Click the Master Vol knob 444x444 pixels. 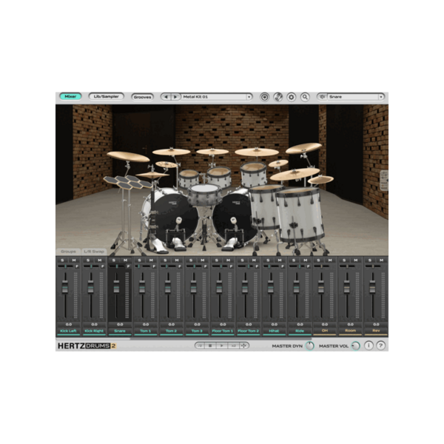coord(356,346)
